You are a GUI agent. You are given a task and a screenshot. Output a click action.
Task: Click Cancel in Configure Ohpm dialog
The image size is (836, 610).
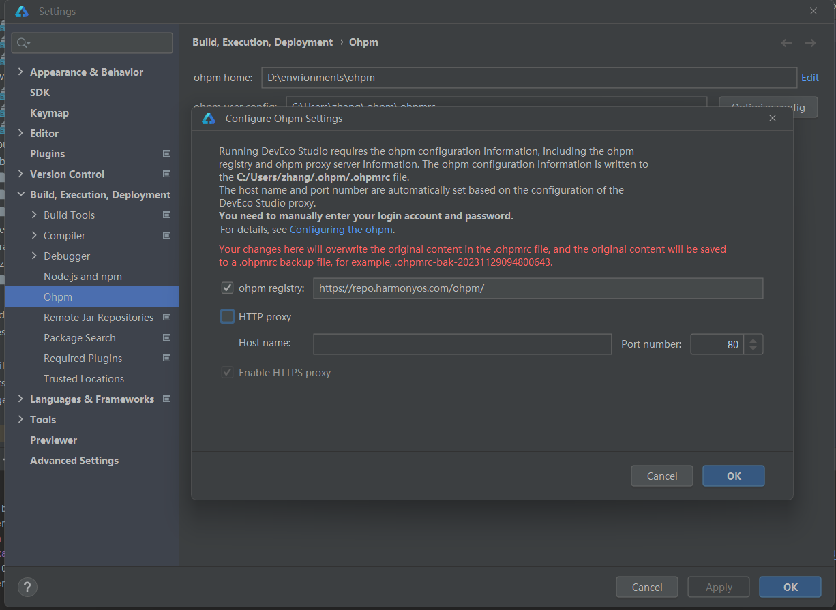point(662,476)
